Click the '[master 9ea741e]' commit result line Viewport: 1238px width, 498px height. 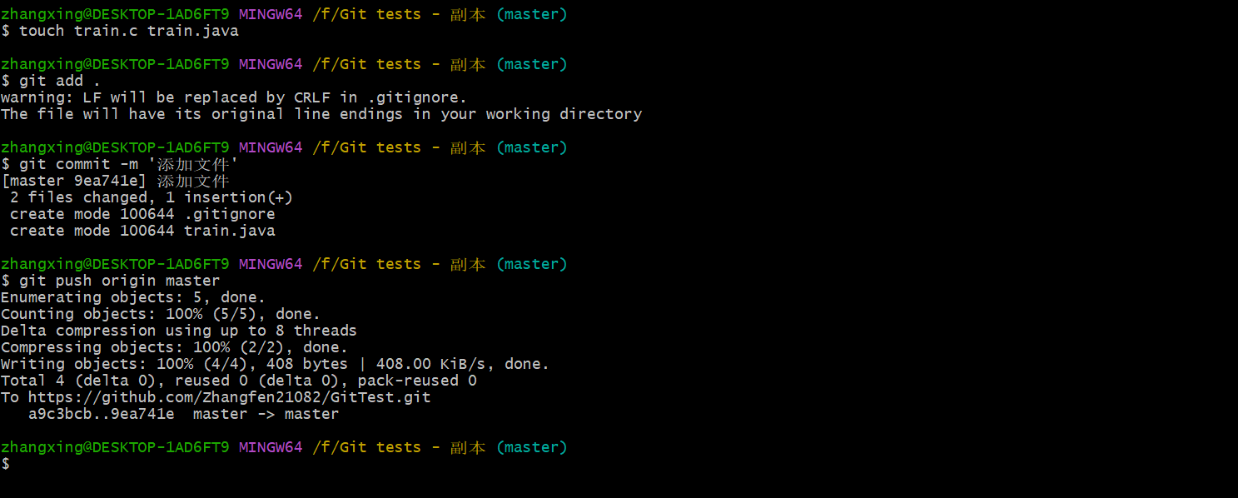click(x=115, y=181)
